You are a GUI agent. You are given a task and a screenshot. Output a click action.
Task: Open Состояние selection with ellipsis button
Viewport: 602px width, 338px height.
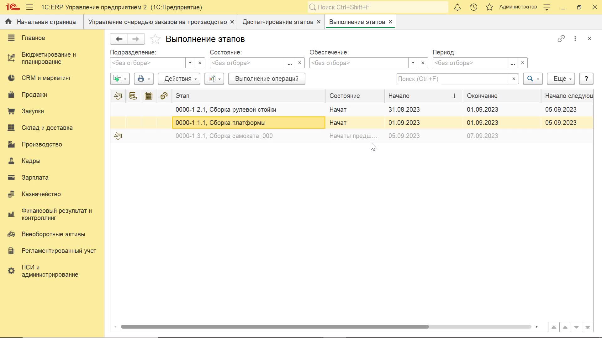click(290, 63)
